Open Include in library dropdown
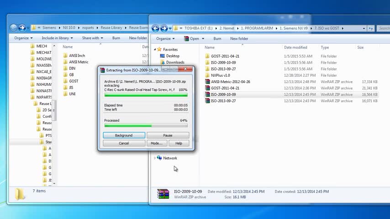Image resolution: width=390 pixels, height=219 pixels. (57, 38)
